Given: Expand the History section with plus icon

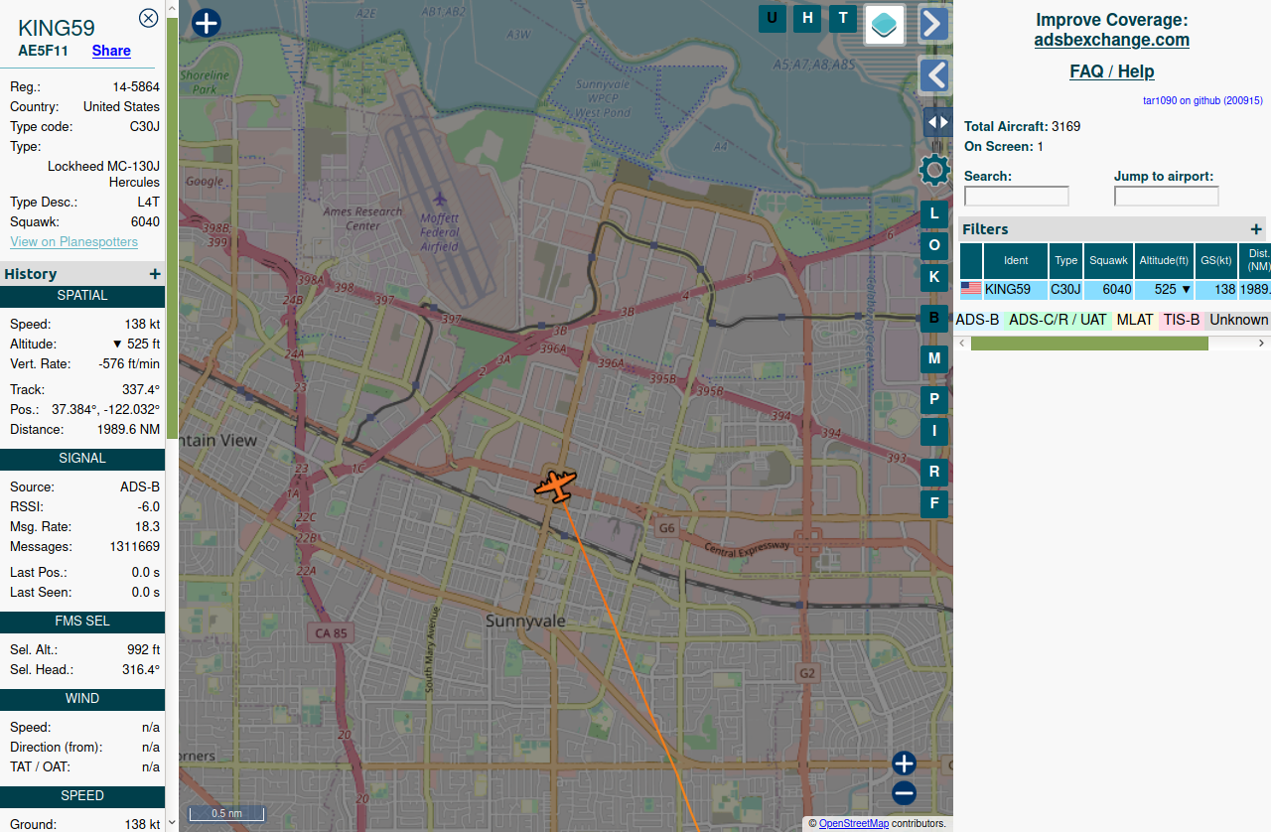Looking at the screenshot, I should point(155,274).
